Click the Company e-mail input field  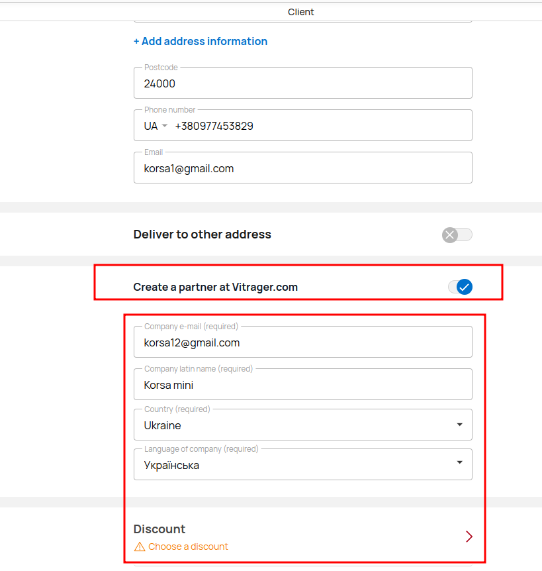click(303, 342)
